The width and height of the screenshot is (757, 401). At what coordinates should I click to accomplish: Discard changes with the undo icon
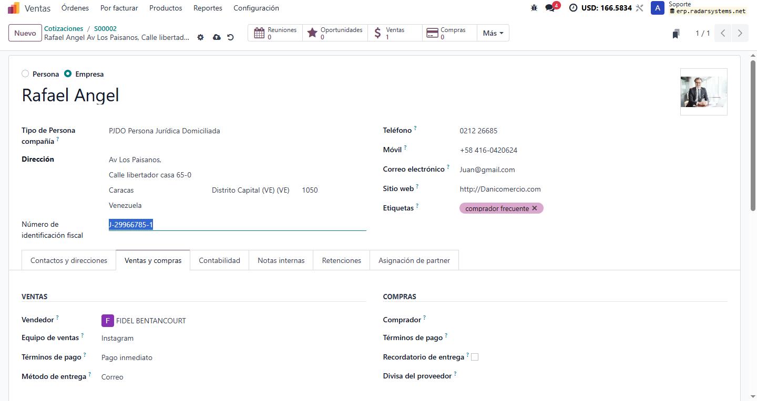[x=230, y=37]
